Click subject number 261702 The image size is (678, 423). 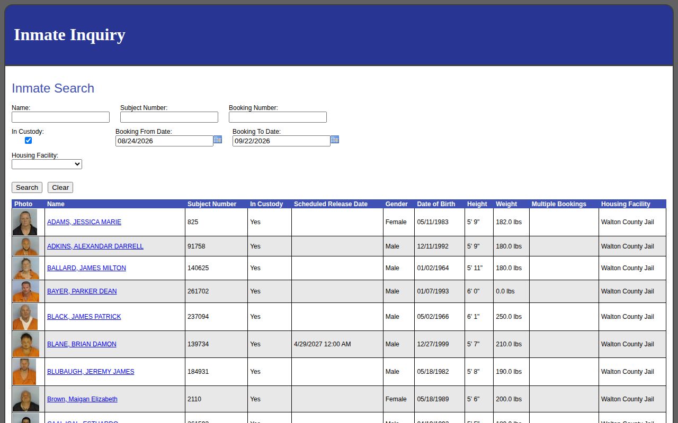198,291
